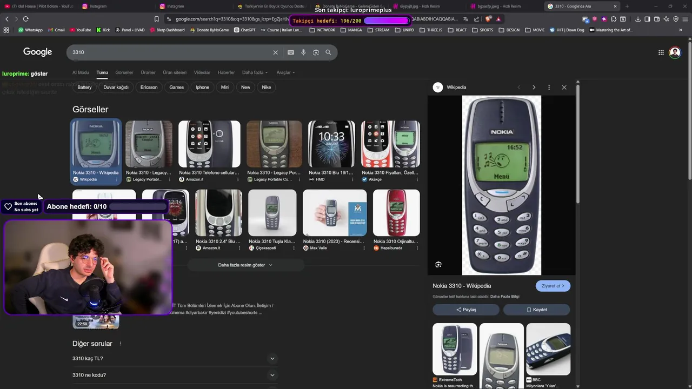Screen dimensions: 692x389
Task: Show next image in Wikipedia preview panel
Action: coord(534,87)
